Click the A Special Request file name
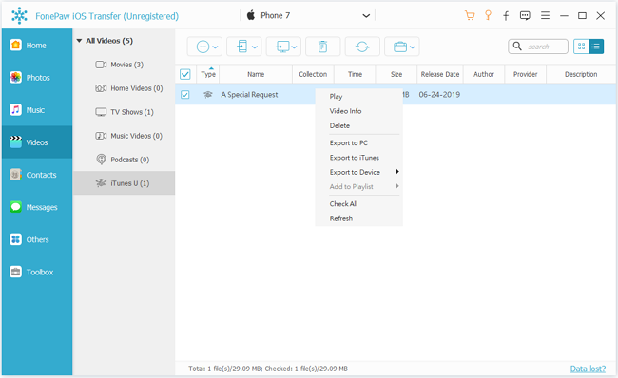The height and width of the screenshot is (378, 618). tap(249, 95)
